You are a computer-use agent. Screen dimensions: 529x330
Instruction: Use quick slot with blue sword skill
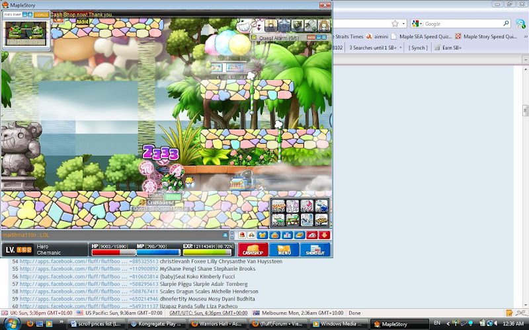point(307,220)
